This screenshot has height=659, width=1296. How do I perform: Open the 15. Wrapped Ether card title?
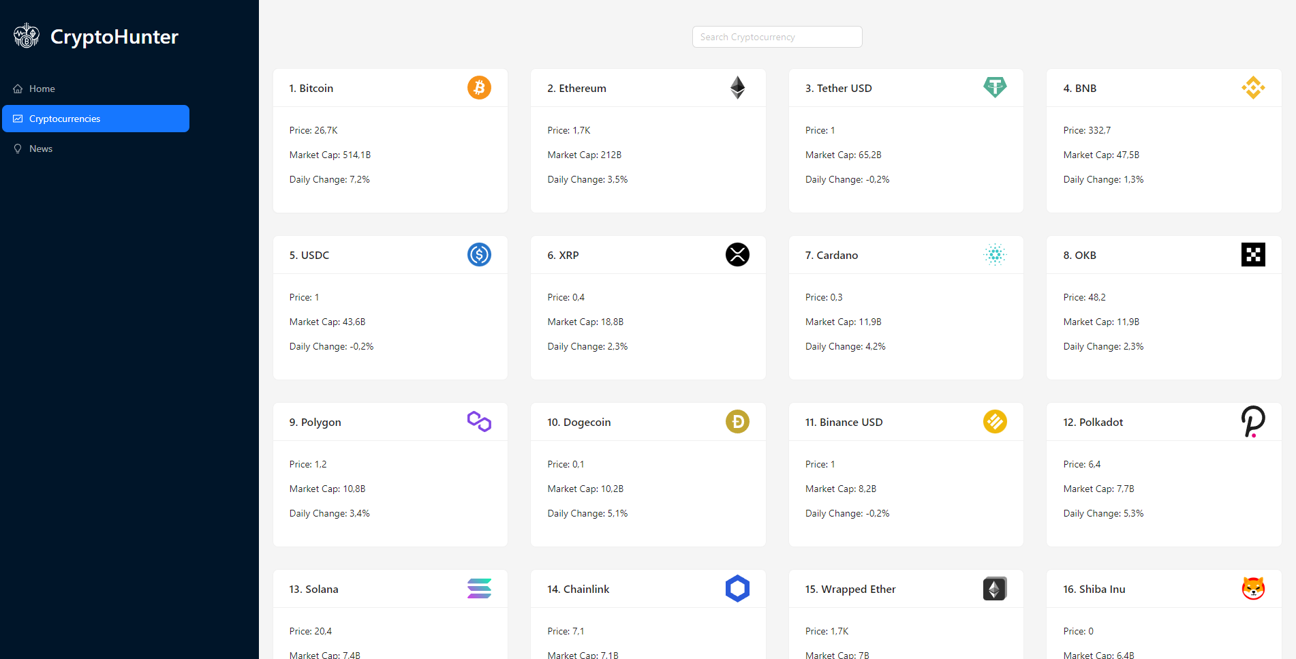(x=850, y=589)
